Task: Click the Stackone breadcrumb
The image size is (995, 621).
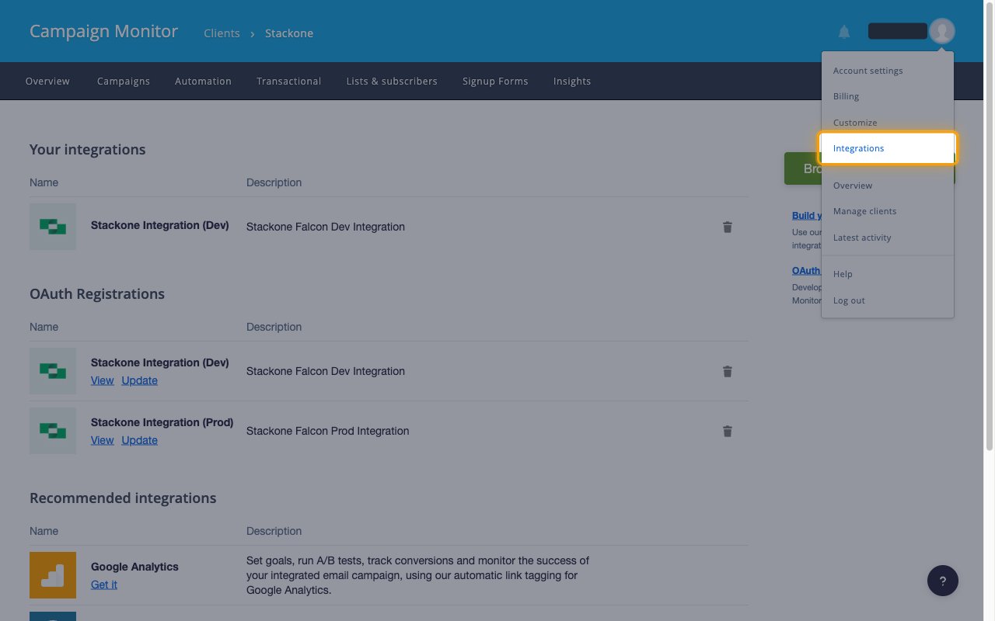Action: (x=289, y=33)
